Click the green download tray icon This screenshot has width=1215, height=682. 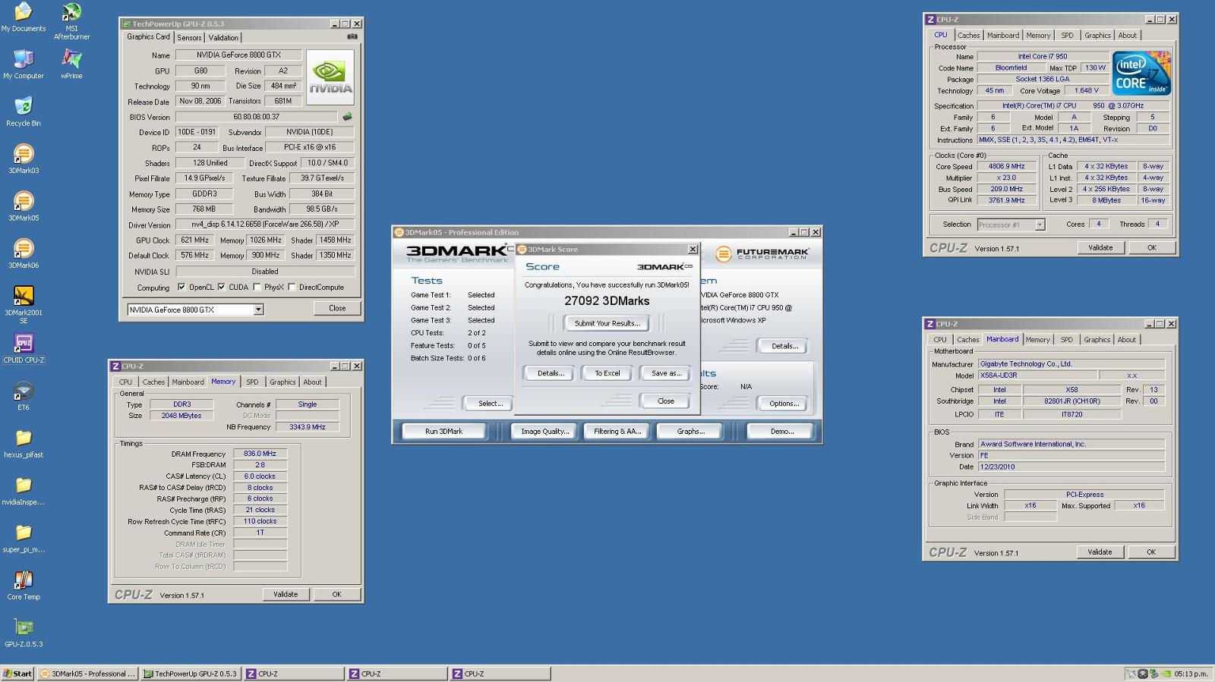(1154, 674)
